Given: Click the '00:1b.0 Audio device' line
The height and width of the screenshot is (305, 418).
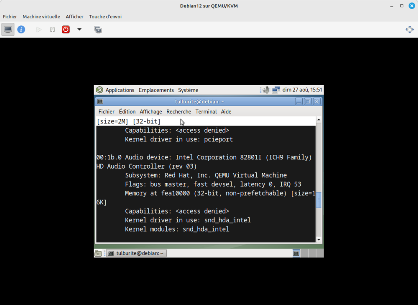Looking at the screenshot, I should click(x=204, y=157).
